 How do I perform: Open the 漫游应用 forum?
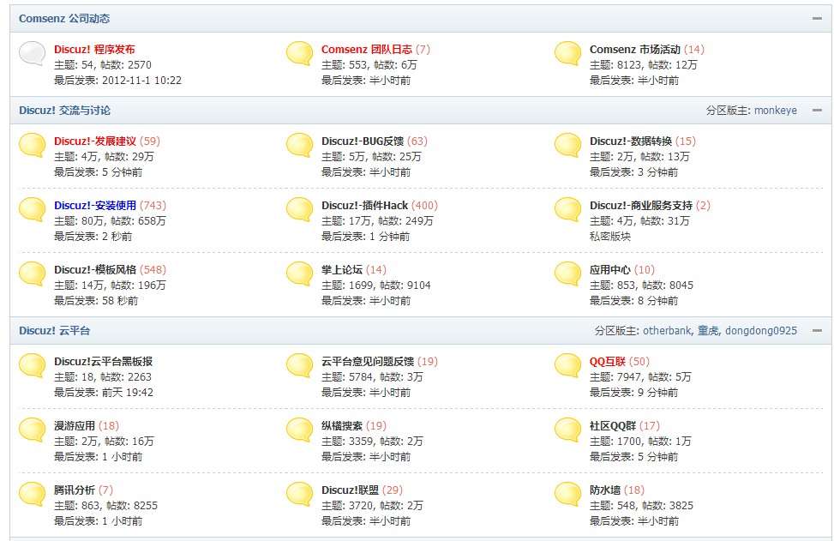point(75,425)
